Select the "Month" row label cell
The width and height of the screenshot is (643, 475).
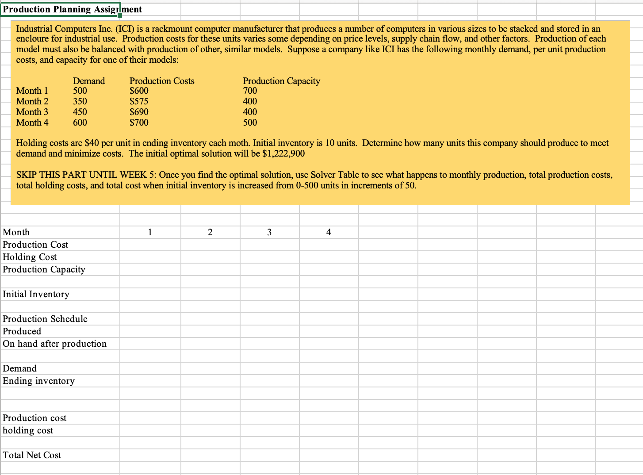[60, 232]
